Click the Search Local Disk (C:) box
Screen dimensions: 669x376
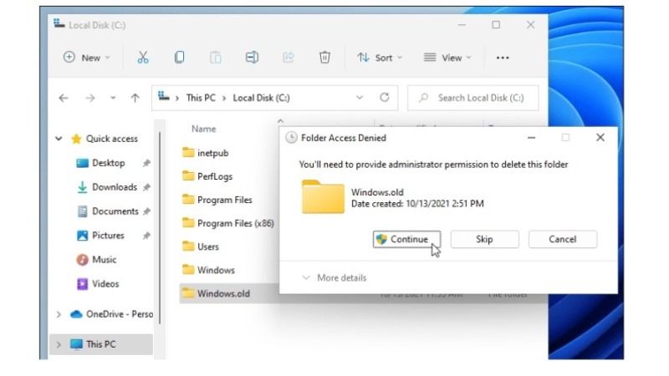pos(472,98)
